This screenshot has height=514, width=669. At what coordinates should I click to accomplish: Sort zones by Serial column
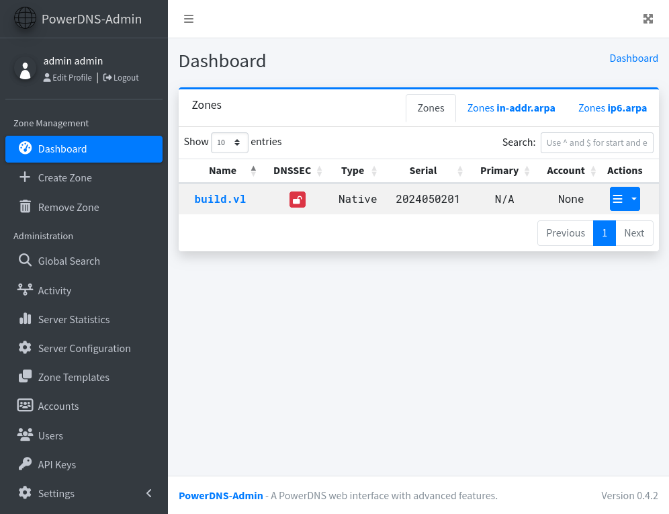[423, 171]
